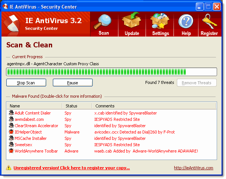
Task: Click the Malware status of IEHelperObject
Action: coord(72,132)
